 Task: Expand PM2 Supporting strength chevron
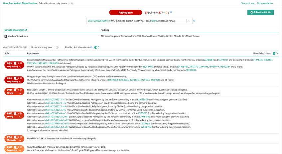coord(20,150)
